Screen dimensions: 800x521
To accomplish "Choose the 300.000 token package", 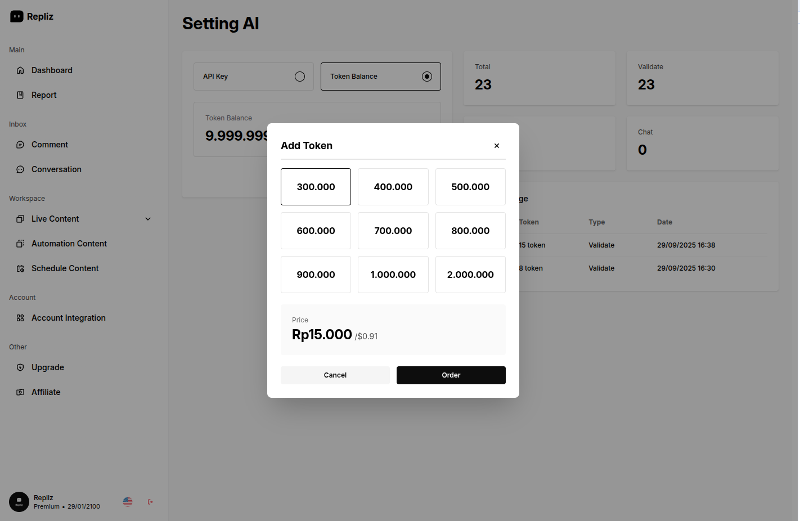I will coord(316,187).
